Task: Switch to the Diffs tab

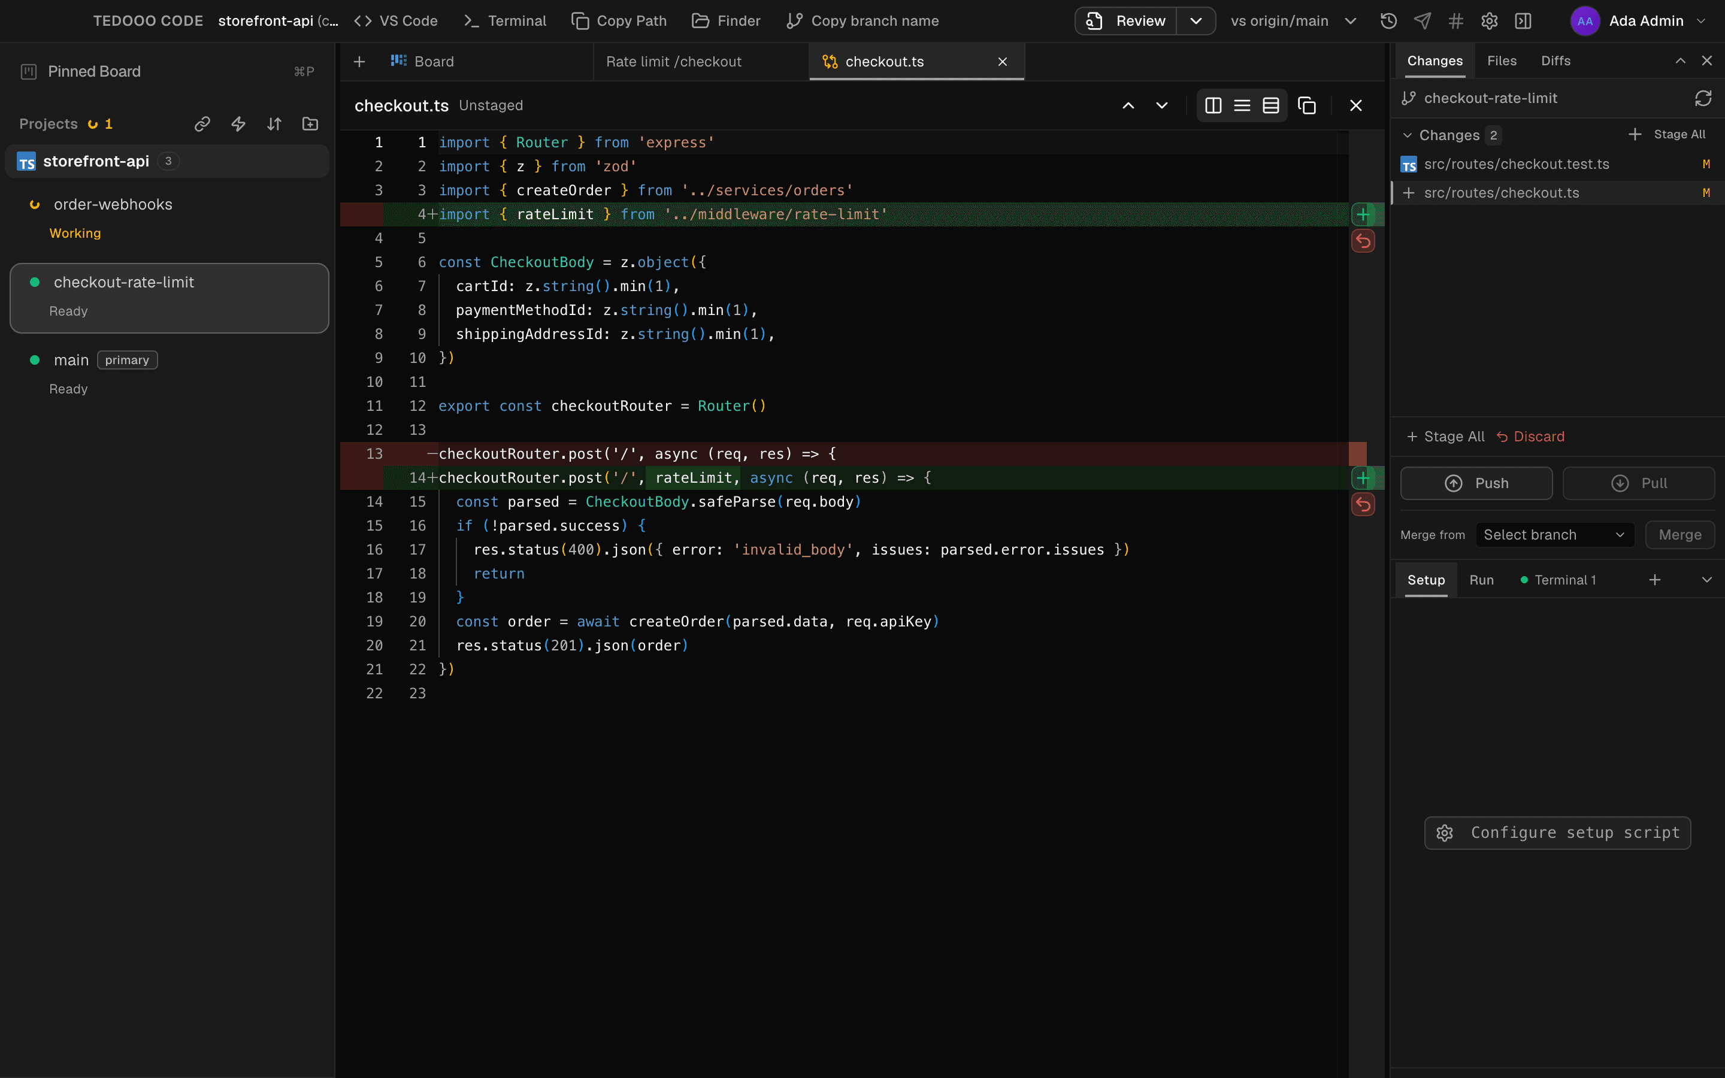Action: (x=1555, y=61)
